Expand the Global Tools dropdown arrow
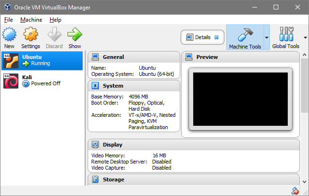 tap(304, 37)
